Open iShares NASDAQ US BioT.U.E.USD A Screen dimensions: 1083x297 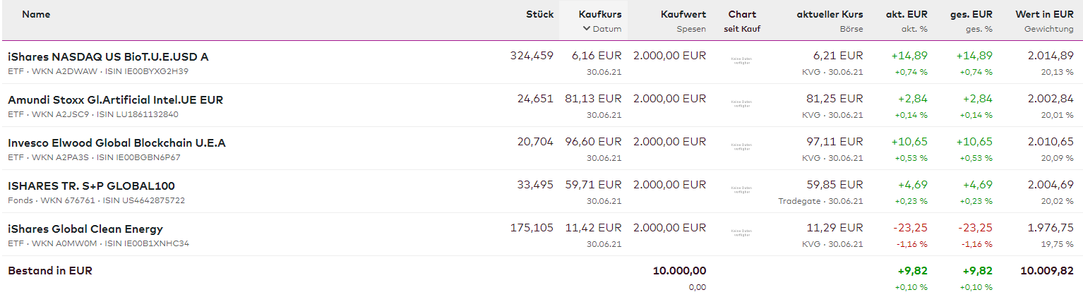click(x=108, y=56)
